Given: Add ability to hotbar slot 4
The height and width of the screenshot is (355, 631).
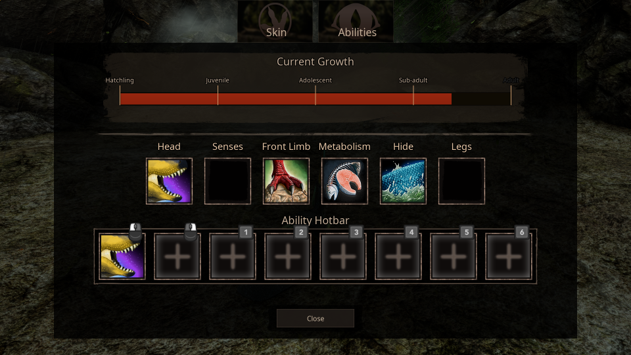Looking at the screenshot, I should click(x=398, y=256).
